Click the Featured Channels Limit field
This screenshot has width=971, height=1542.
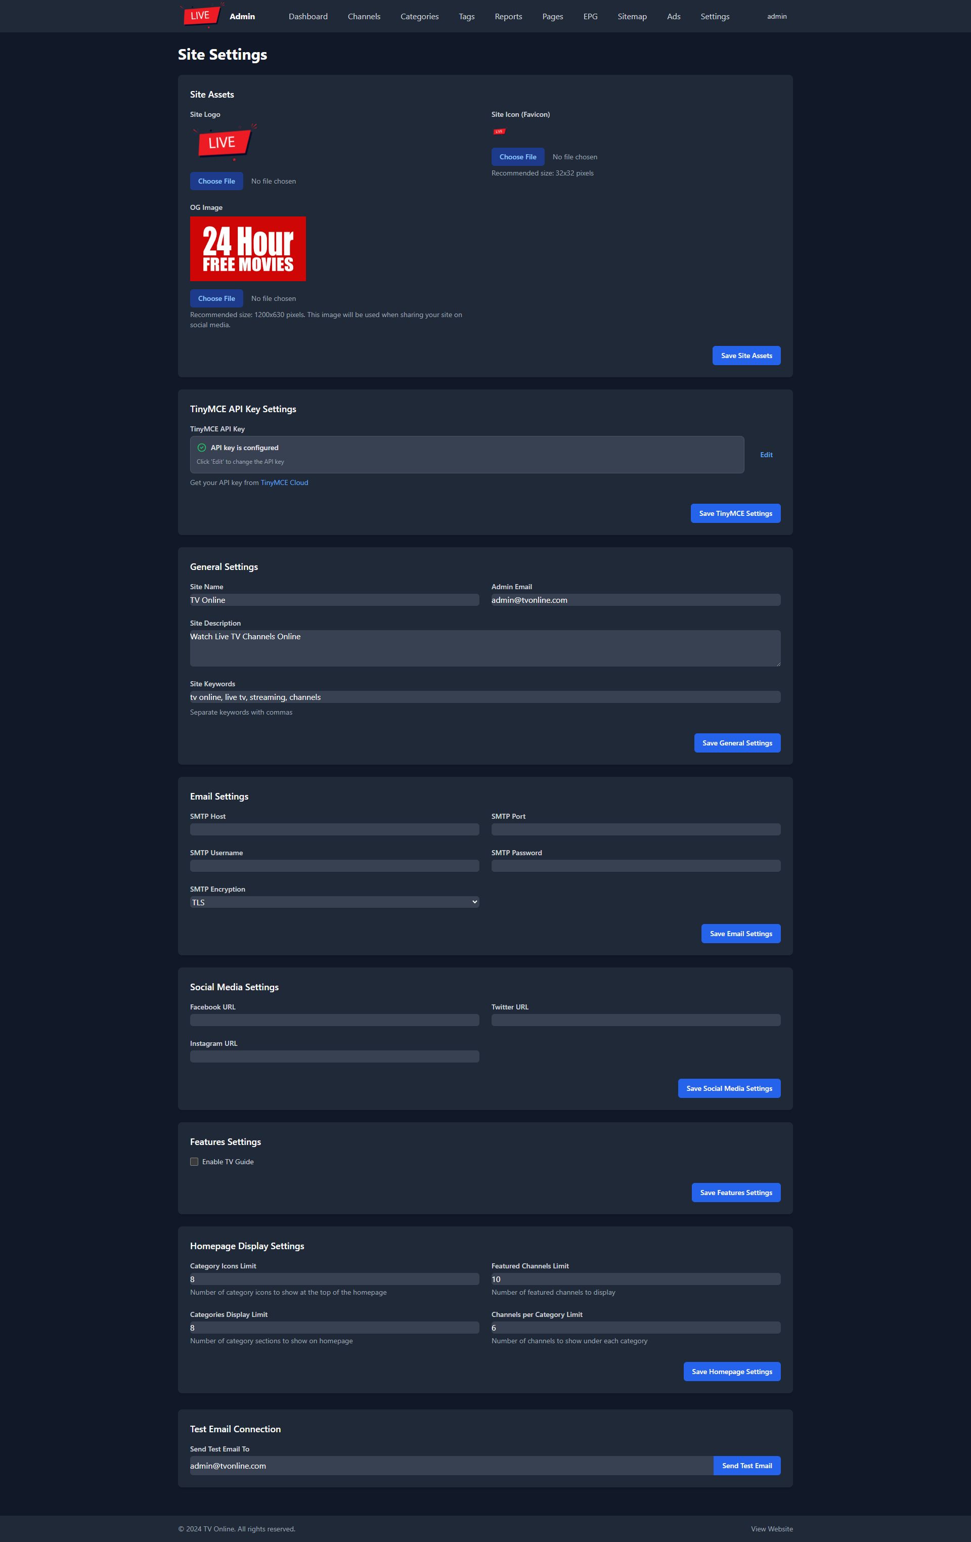pos(635,1279)
